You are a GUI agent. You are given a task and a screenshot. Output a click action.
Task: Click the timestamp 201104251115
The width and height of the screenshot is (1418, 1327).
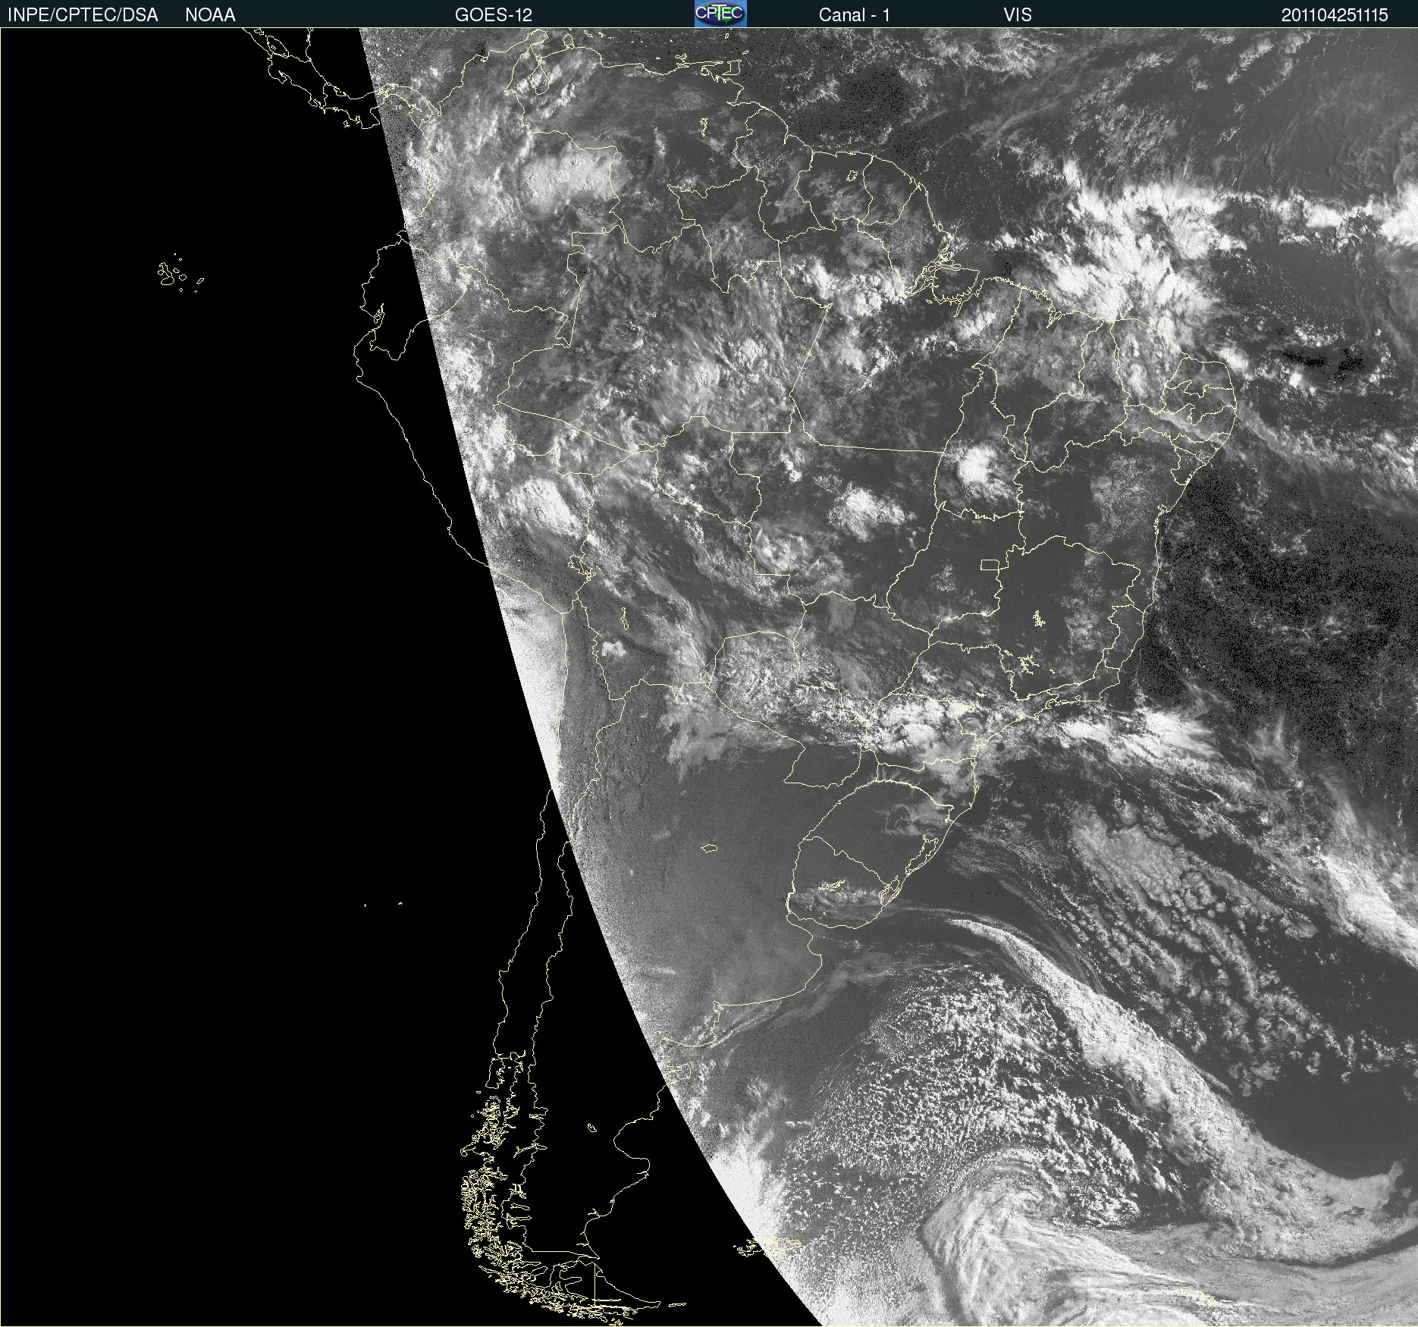pyautogui.click(x=1335, y=15)
